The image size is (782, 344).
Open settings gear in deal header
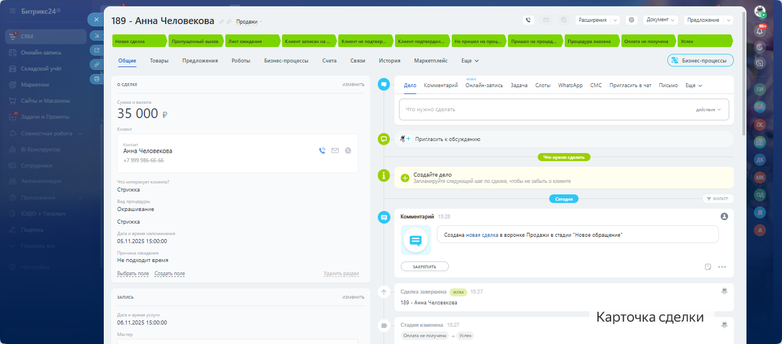coord(632,20)
